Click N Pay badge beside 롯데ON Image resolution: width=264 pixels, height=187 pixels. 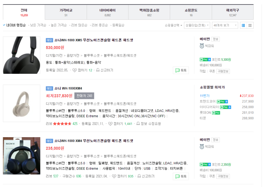216,113
